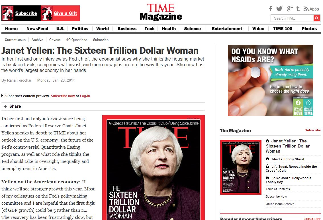Expand the Subscriber content preview triangle
This screenshot has width=323, height=220.
pos(2,96)
